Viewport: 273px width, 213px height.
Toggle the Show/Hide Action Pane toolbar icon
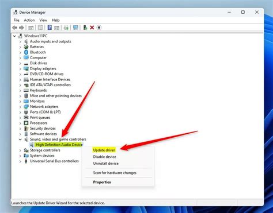click(x=56, y=28)
